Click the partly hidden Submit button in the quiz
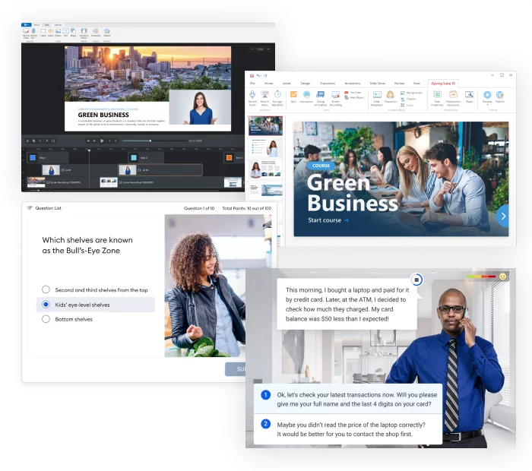Image resolution: width=532 pixels, height=471 pixels. tap(236, 369)
